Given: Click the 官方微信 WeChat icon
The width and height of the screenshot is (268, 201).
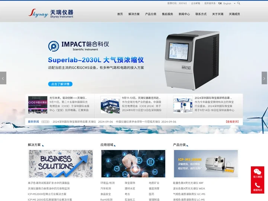Looking at the screenshot, I should (x=258, y=173).
